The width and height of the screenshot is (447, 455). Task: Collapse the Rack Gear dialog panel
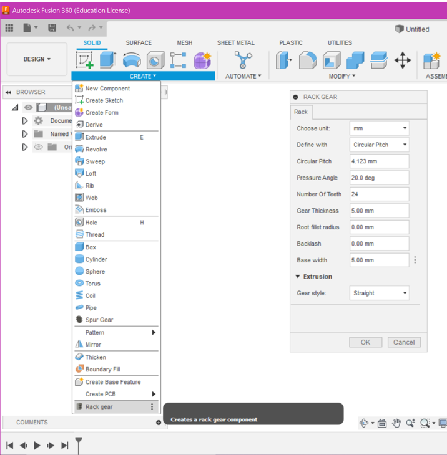click(x=295, y=97)
